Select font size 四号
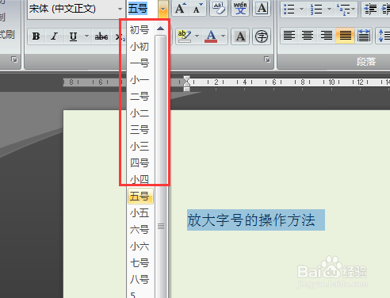Image resolution: width=390 pixels, height=298 pixels. pyautogui.click(x=140, y=163)
